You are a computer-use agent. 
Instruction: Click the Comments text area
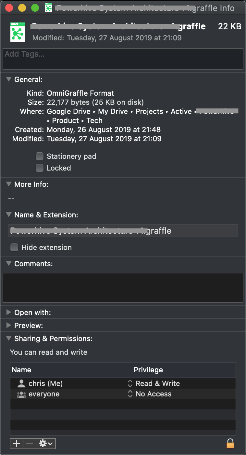(123, 287)
